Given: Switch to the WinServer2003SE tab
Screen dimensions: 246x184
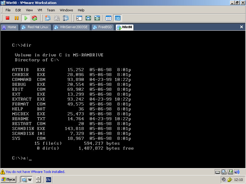Looking at the screenshot, I should click(x=71, y=27).
